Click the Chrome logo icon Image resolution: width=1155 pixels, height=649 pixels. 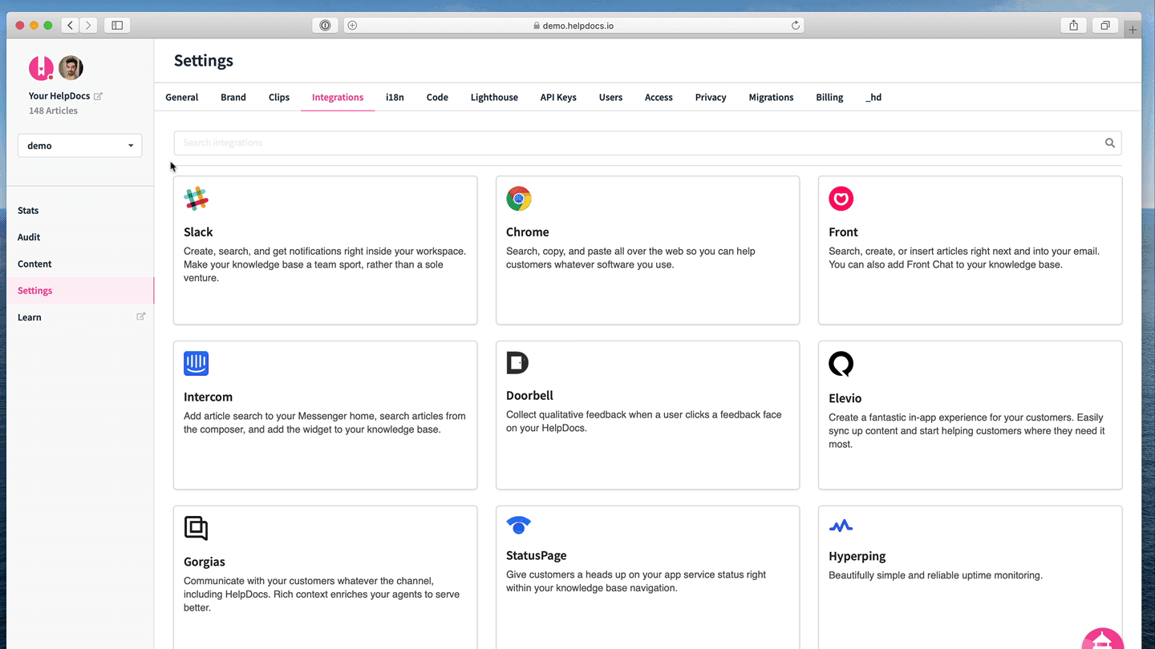pos(519,199)
